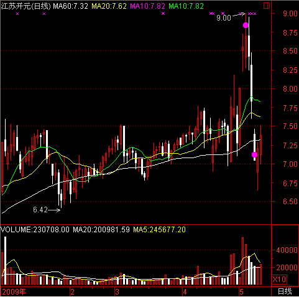Click the MA60:7.32 indicator label

point(70,6)
